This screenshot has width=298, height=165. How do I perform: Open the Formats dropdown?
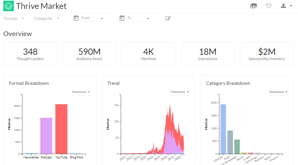(x=14, y=18)
